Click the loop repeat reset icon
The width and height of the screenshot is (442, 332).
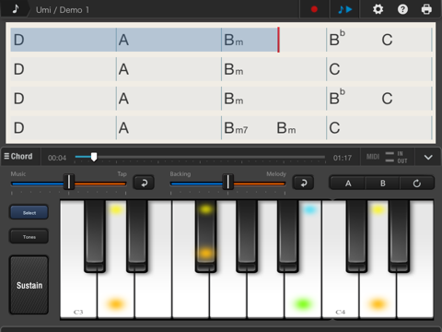(x=417, y=184)
